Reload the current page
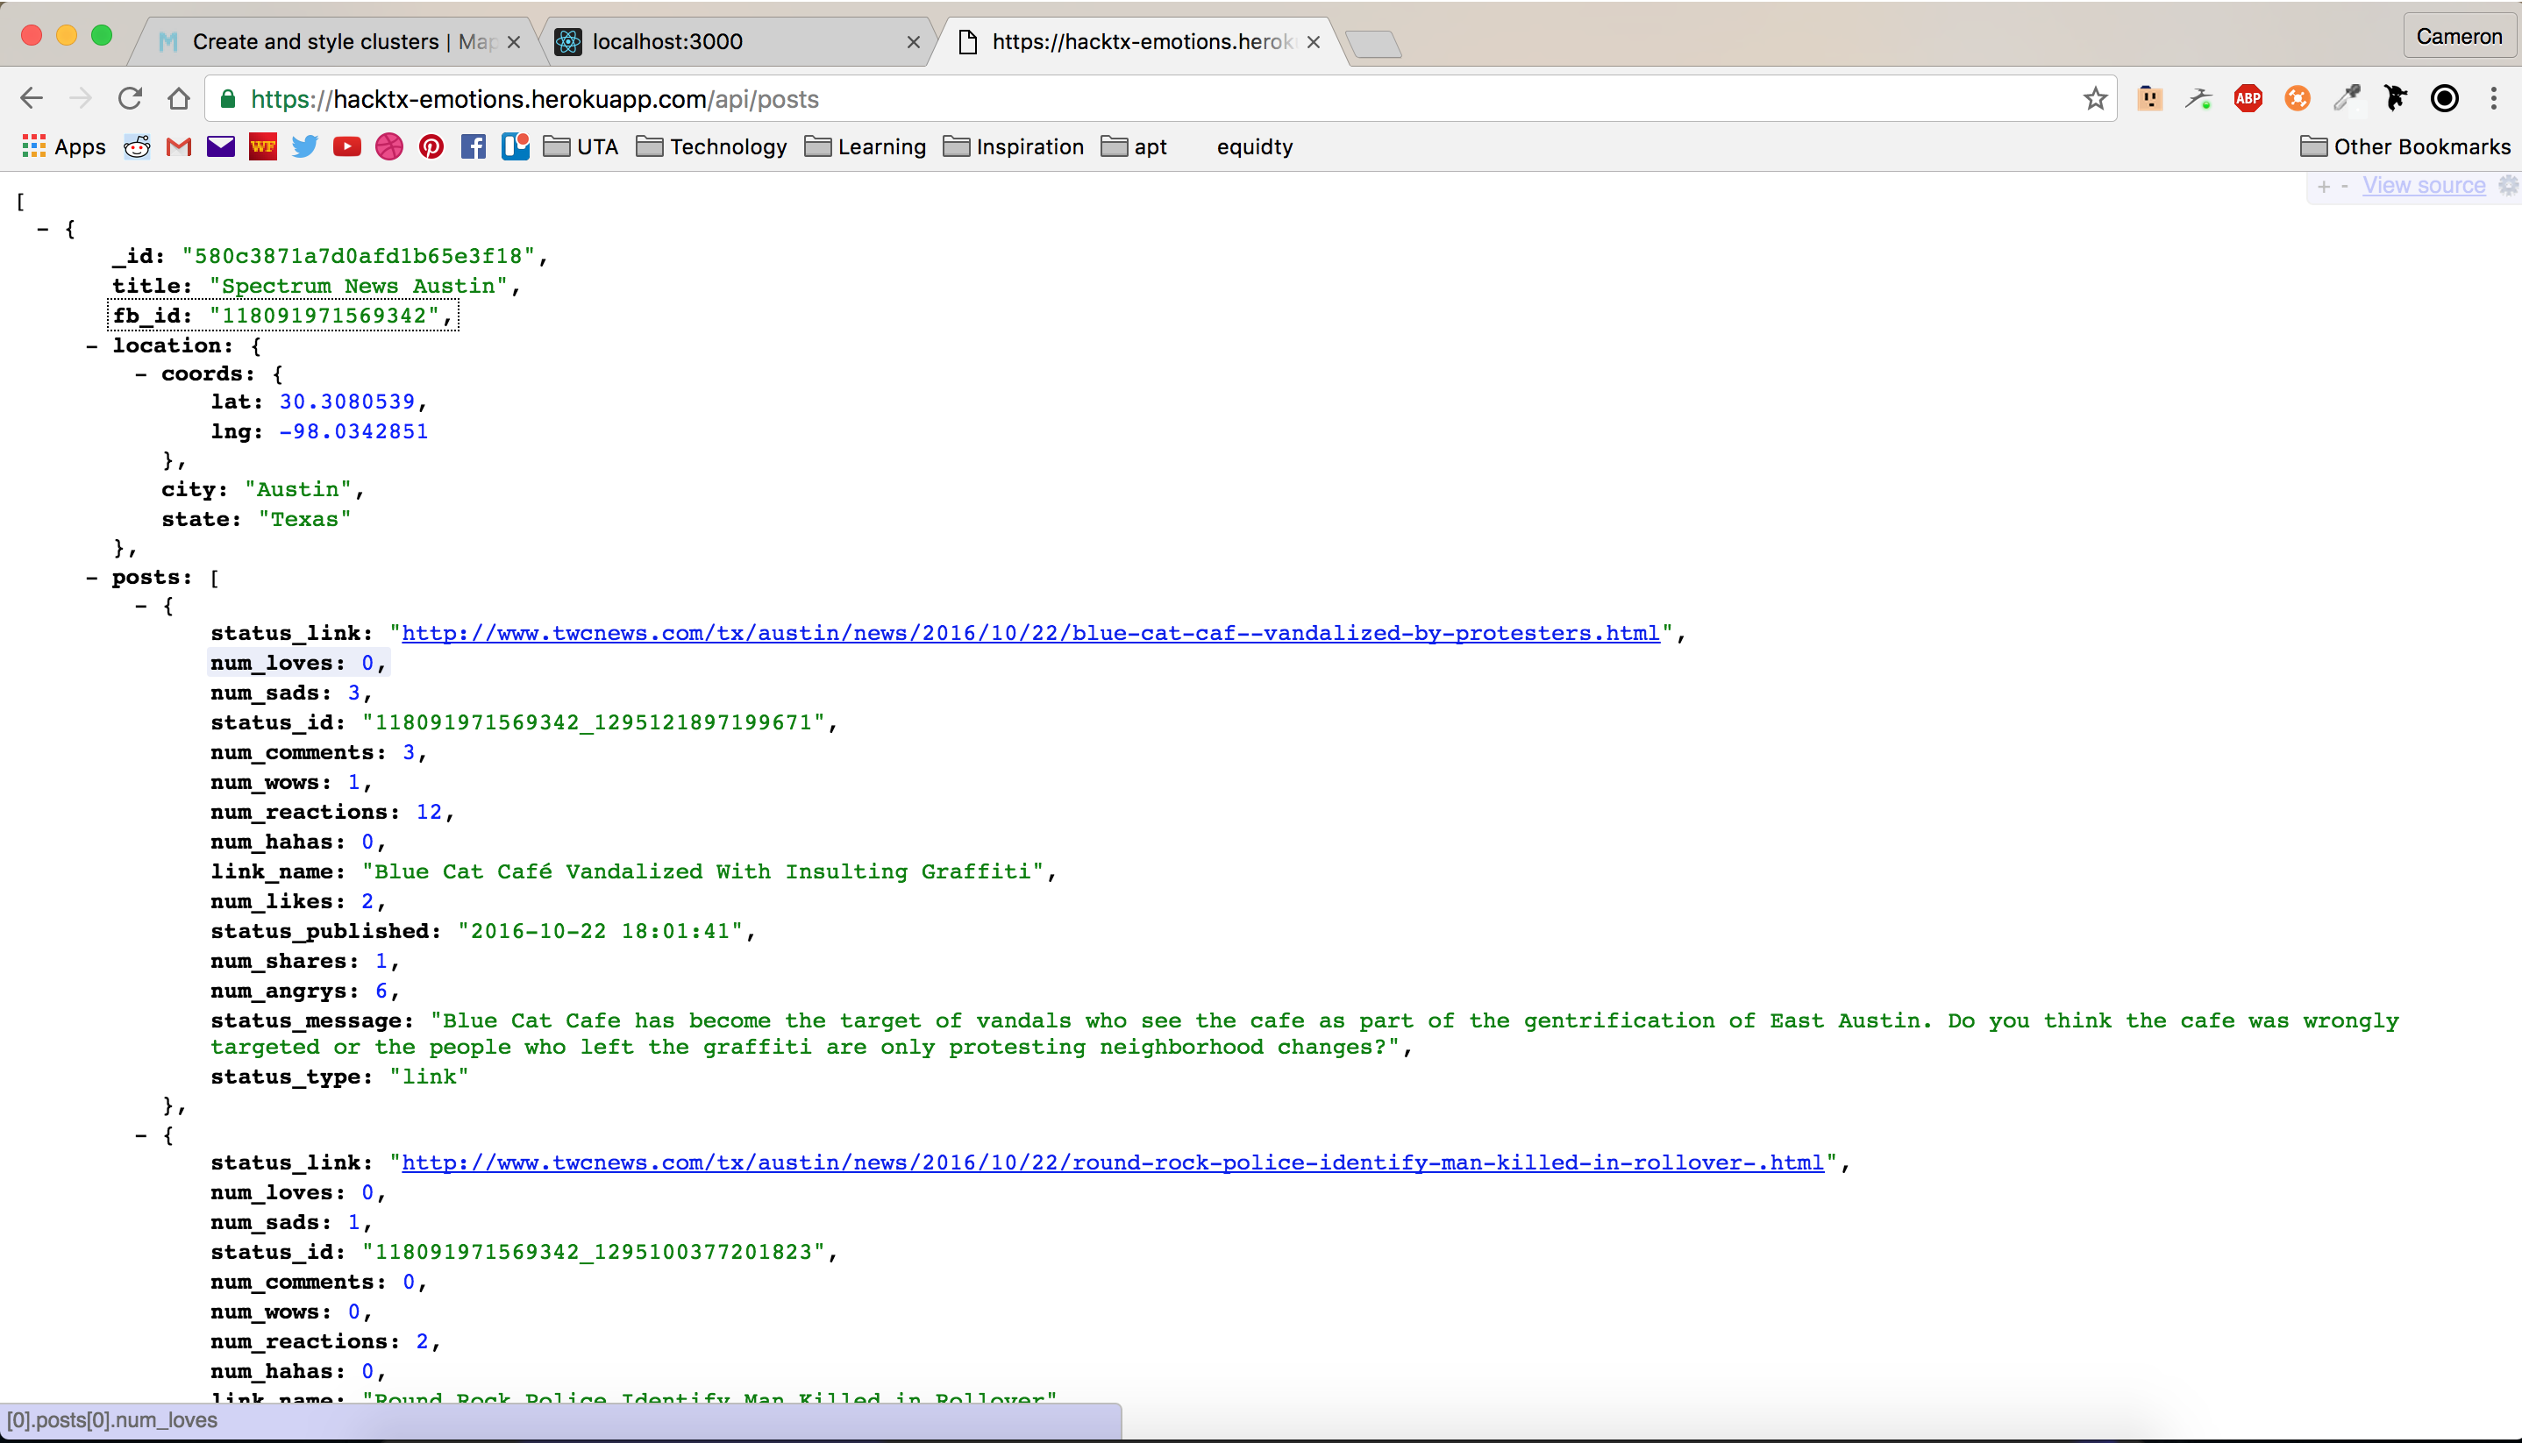Image resolution: width=2522 pixels, height=1443 pixels. point(130,98)
